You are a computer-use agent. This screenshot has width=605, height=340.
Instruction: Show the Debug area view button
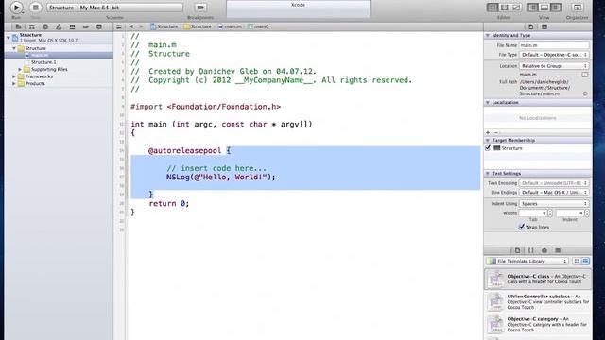pos(544,8)
